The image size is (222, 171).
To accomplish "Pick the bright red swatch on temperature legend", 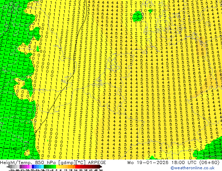I will point(76,167).
